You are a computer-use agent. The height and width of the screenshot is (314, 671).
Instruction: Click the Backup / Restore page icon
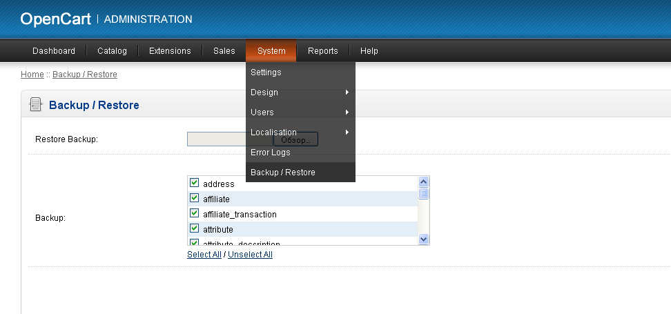[x=35, y=105]
